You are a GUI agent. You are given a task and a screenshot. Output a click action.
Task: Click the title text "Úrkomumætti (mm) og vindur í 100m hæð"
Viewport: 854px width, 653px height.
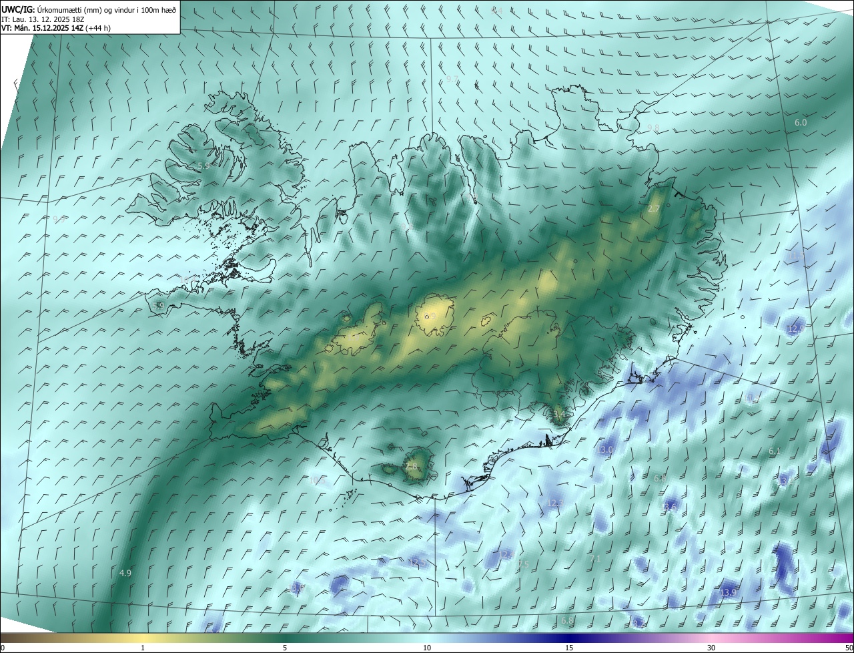(x=107, y=9)
